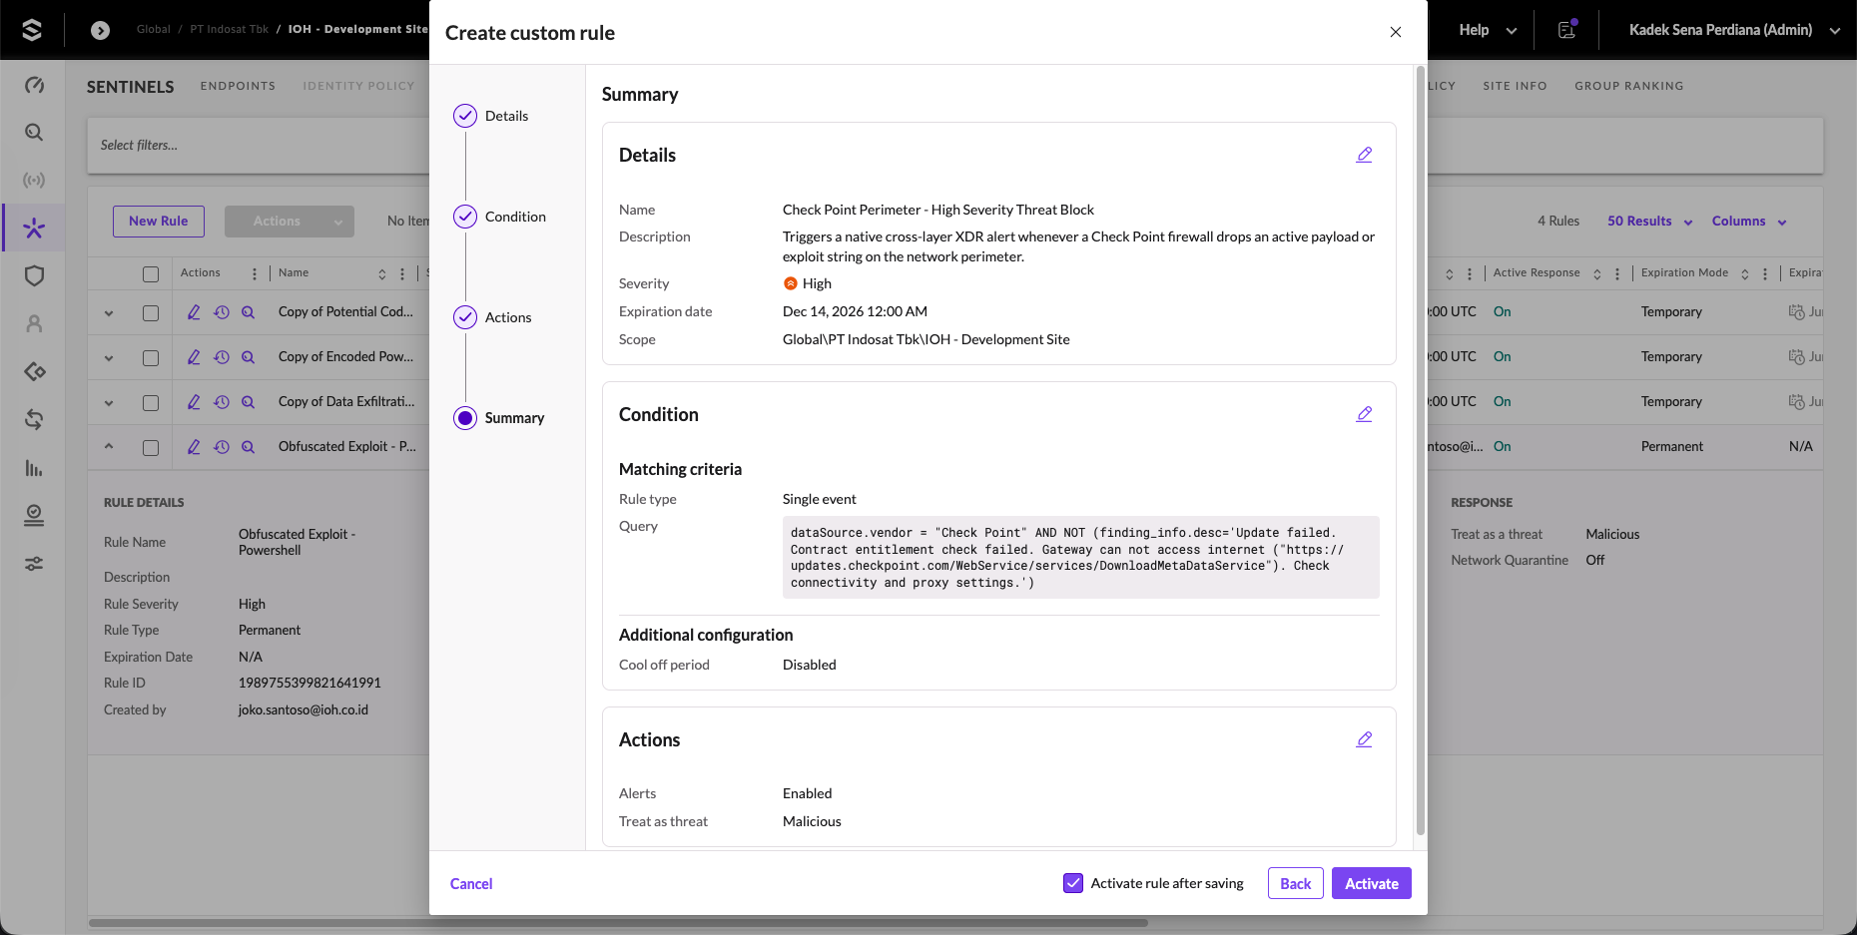This screenshot has height=935, width=1857.
Task: Switch to the Site Info tab
Action: coord(1515,86)
